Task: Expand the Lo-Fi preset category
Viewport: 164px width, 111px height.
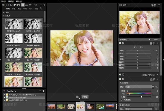Action: click(4, 13)
